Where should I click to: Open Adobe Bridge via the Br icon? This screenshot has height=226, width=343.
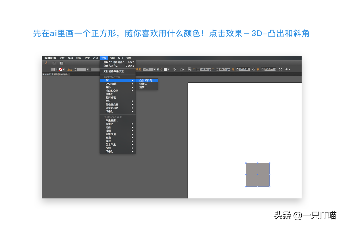click(x=54, y=63)
